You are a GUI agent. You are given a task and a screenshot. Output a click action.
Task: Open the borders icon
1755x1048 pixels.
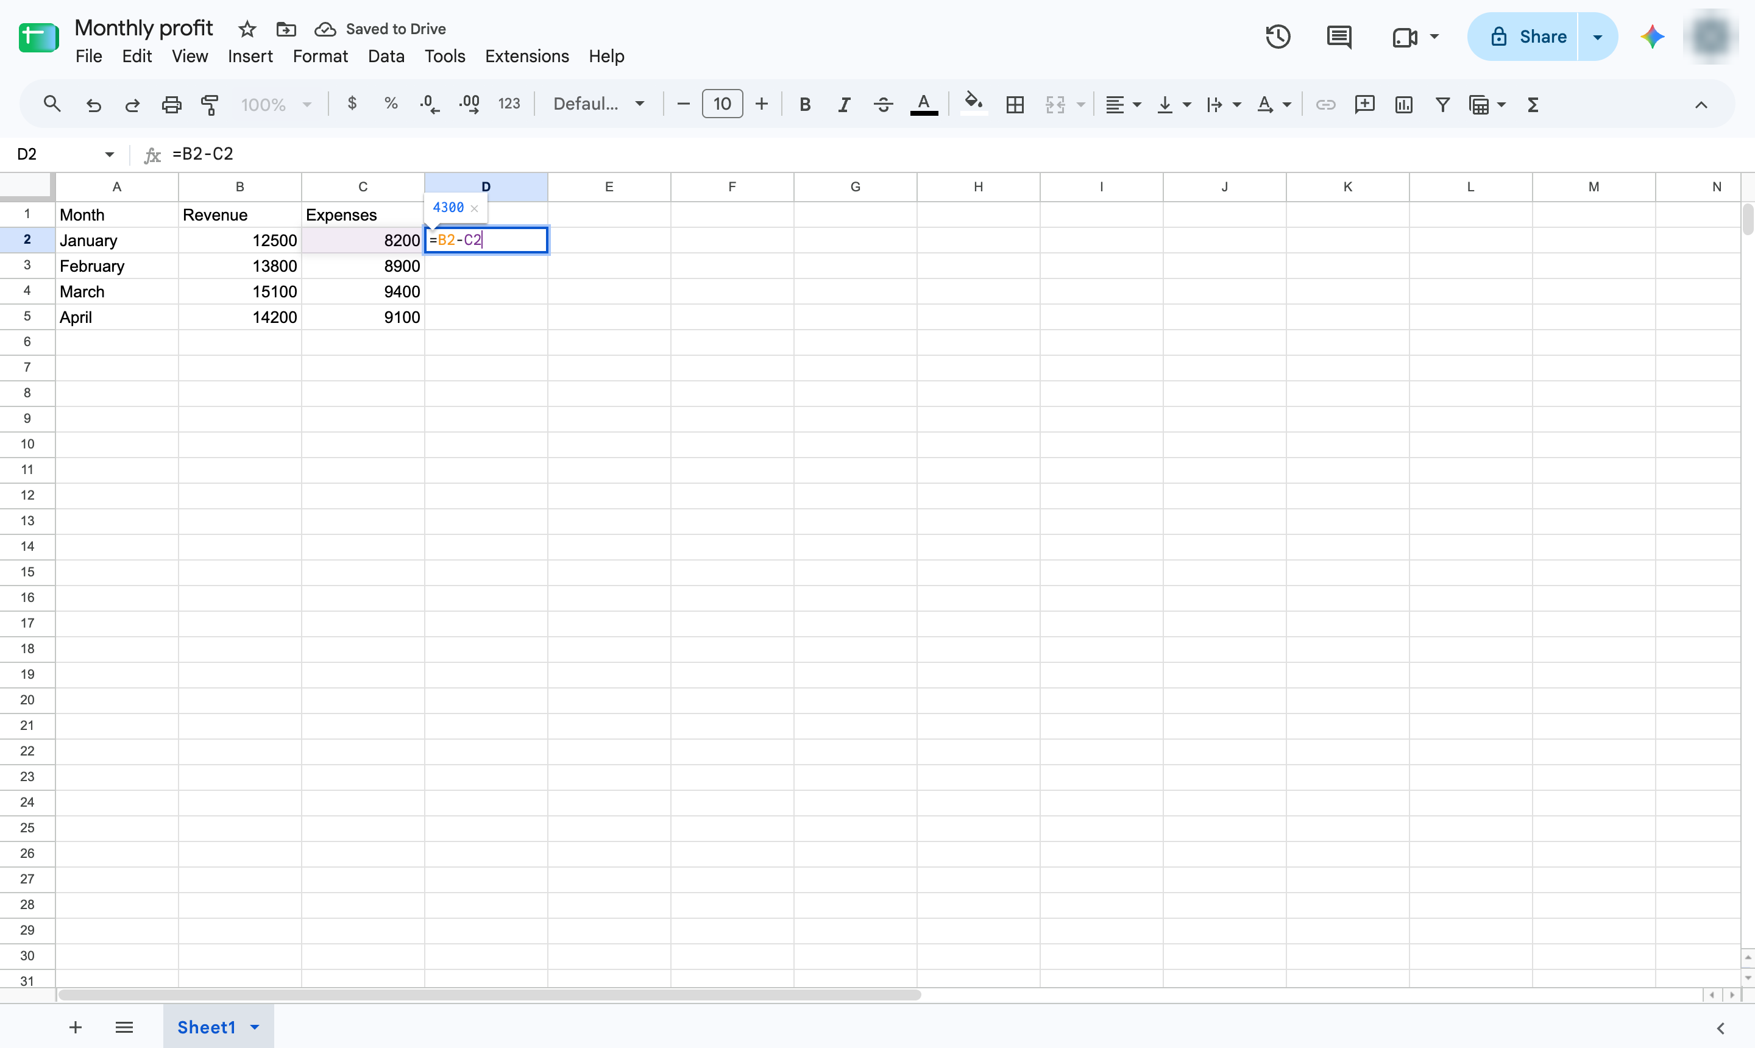1015,105
